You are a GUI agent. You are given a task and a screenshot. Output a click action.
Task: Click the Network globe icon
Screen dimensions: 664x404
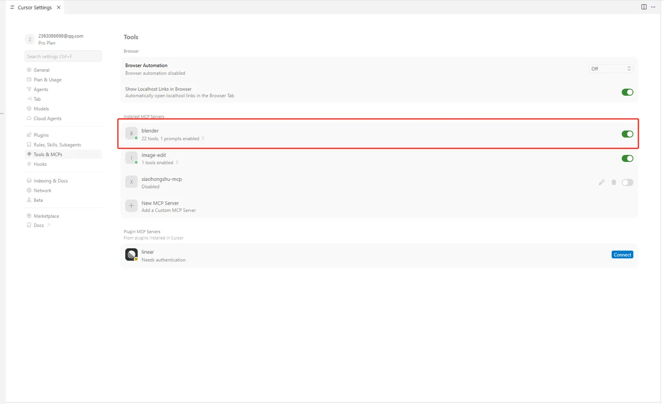pyautogui.click(x=29, y=190)
